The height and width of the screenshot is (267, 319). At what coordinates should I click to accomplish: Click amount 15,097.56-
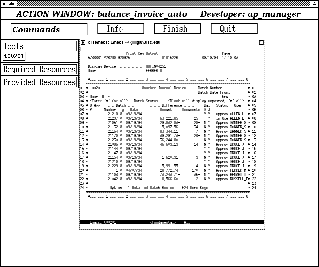[170, 127]
